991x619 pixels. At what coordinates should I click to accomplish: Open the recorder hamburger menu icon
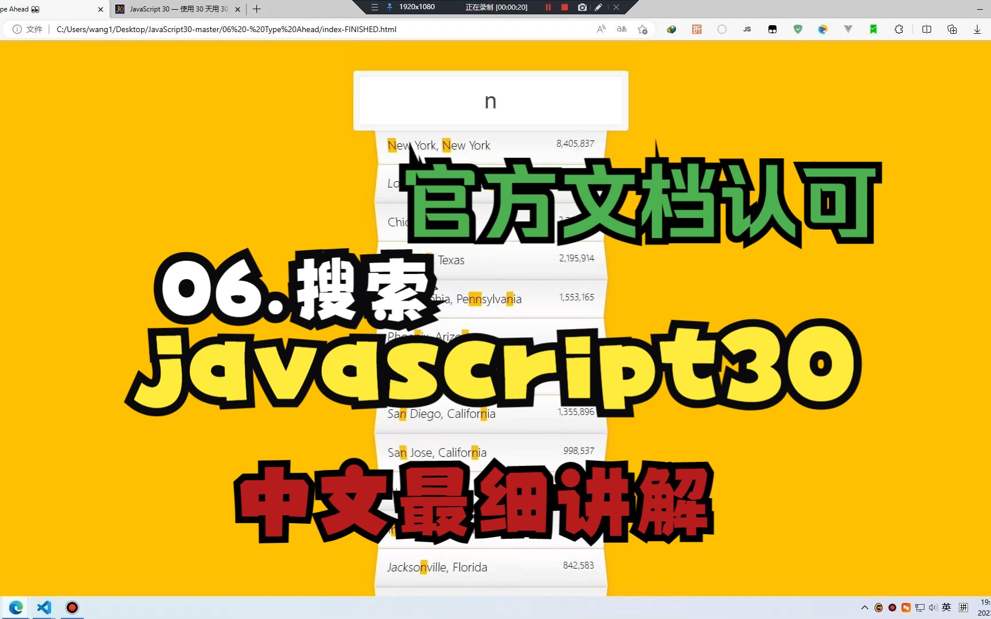(x=374, y=7)
